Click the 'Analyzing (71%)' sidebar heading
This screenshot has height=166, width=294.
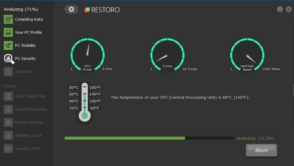tap(21, 9)
